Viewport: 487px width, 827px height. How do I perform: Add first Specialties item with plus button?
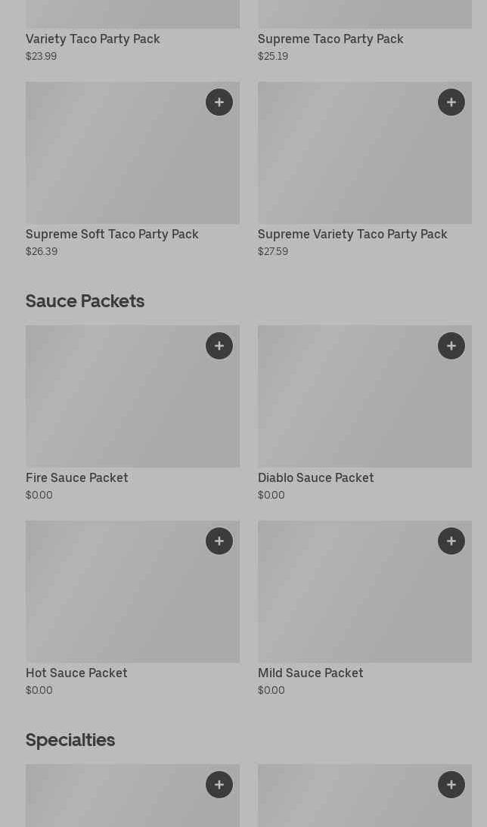coord(219,785)
